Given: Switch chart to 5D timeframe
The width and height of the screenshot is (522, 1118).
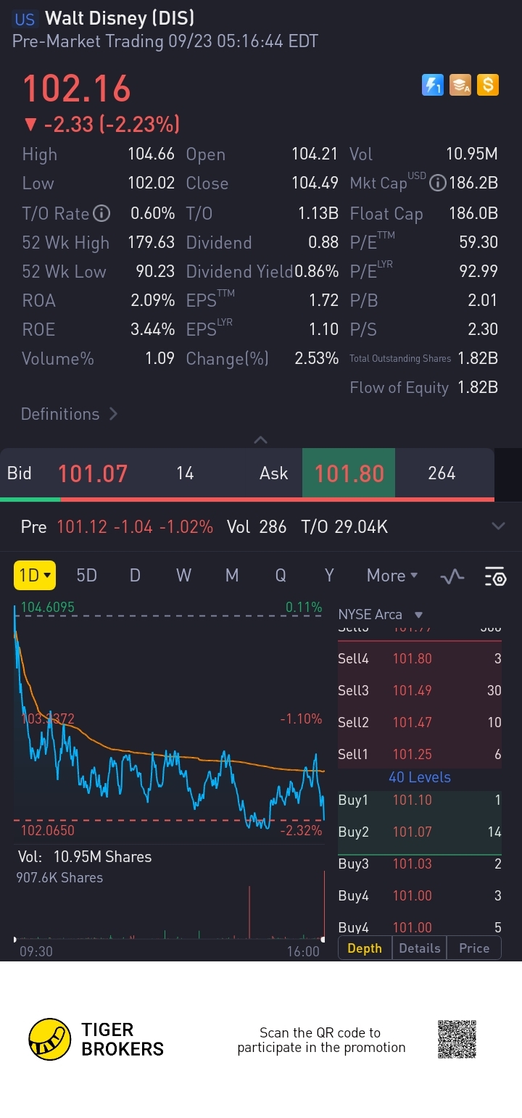Looking at the screenshot, I should [86, 576].
